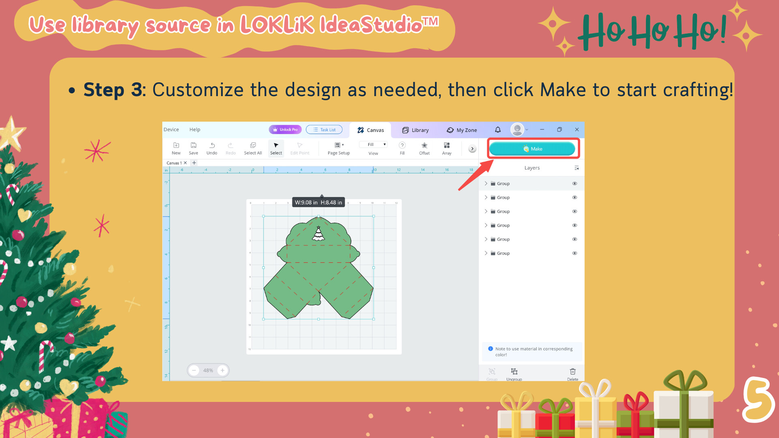Click the blue info icon beside the note
The width and height of the screenshot is (779, 438).
click(x=491, y=349)
